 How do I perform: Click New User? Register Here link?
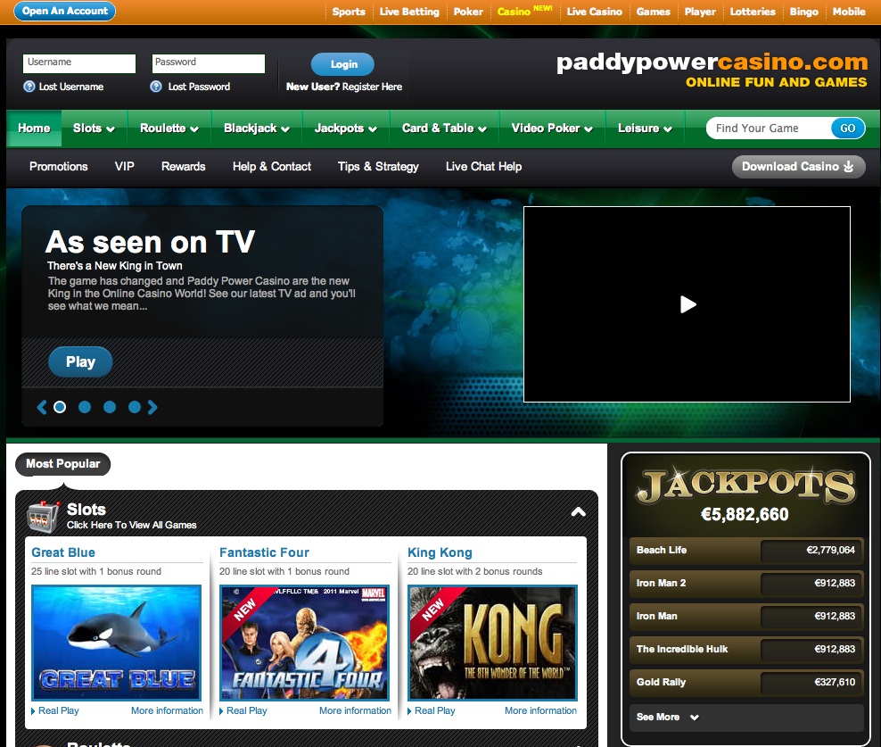point(344,87)
